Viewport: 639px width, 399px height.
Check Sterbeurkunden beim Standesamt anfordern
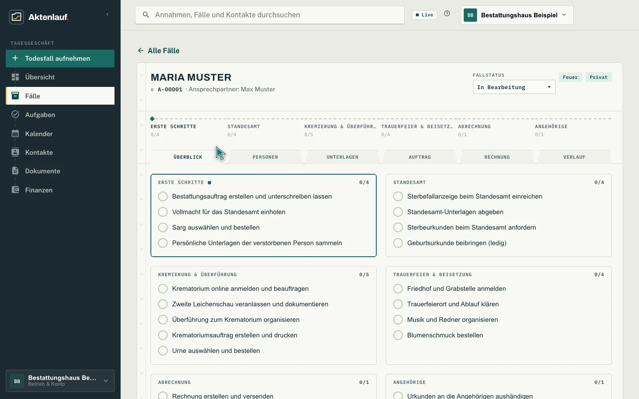point(398,227)
